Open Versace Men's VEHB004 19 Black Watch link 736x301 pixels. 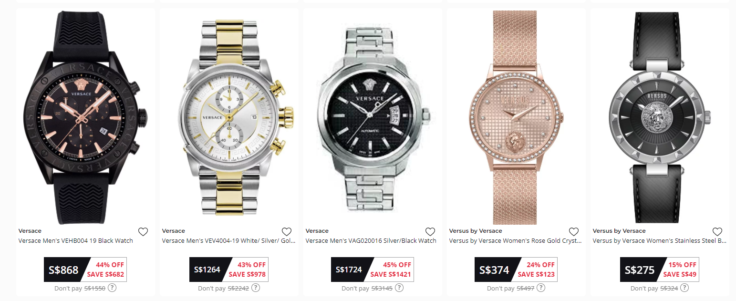(76, 241)
